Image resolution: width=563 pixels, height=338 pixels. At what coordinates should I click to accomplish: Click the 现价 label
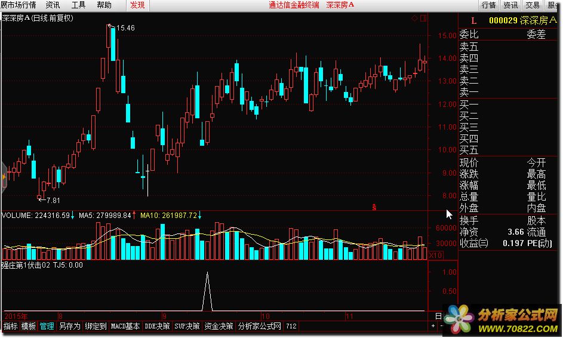(x=469, y=162)
